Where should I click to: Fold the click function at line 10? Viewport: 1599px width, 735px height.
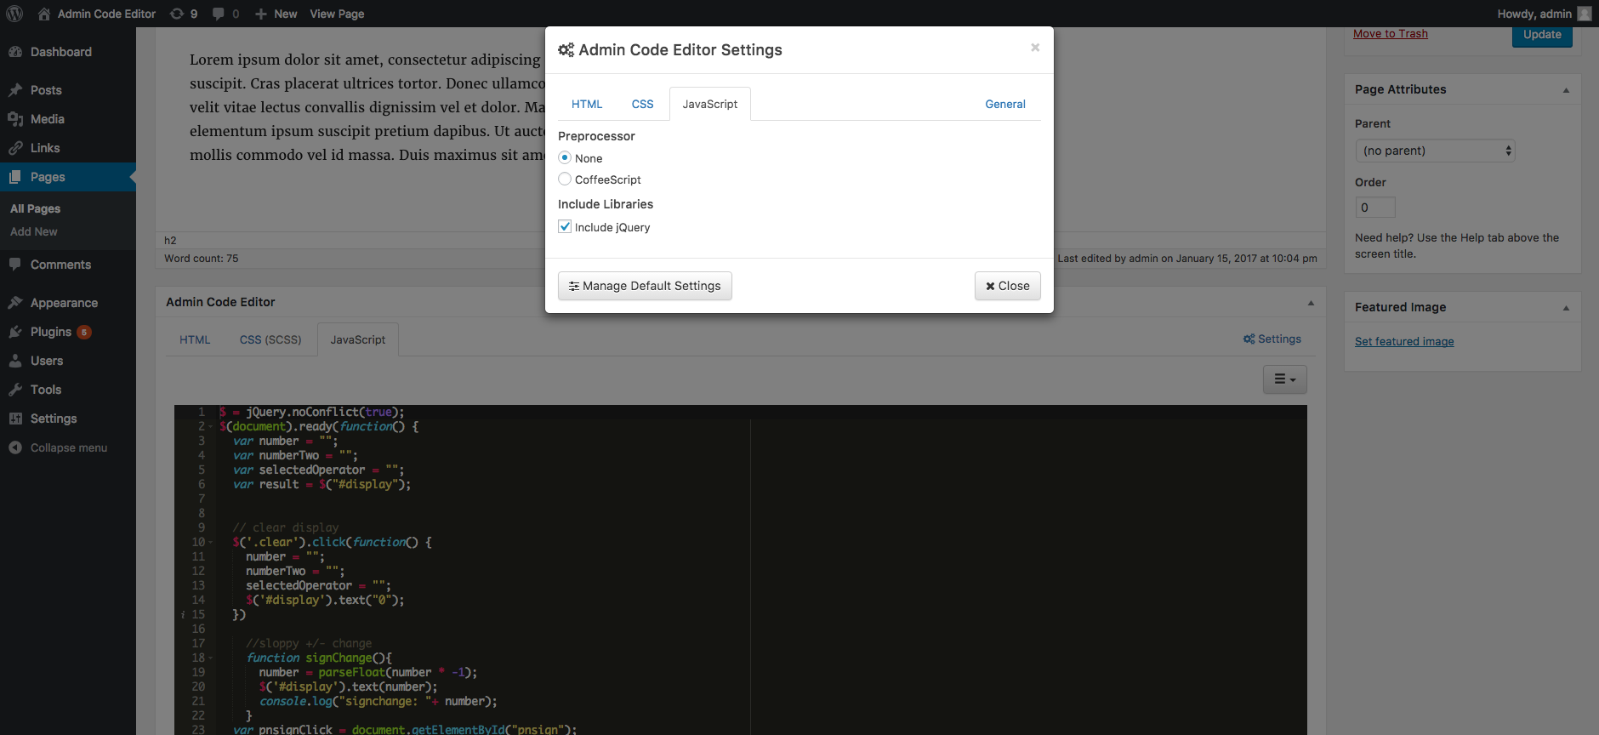coord(211,543)
